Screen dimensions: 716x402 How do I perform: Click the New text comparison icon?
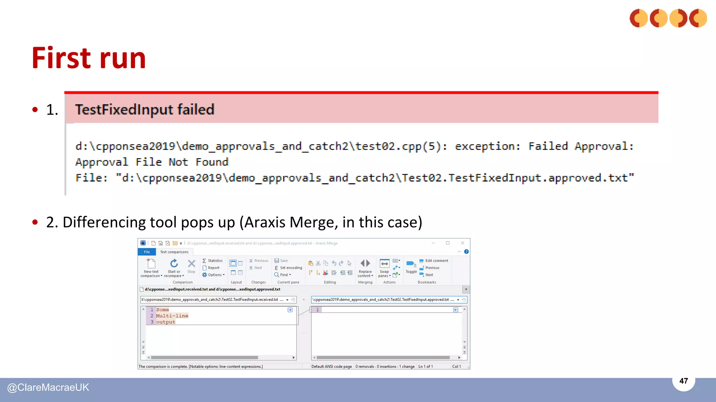pos(151,263)
